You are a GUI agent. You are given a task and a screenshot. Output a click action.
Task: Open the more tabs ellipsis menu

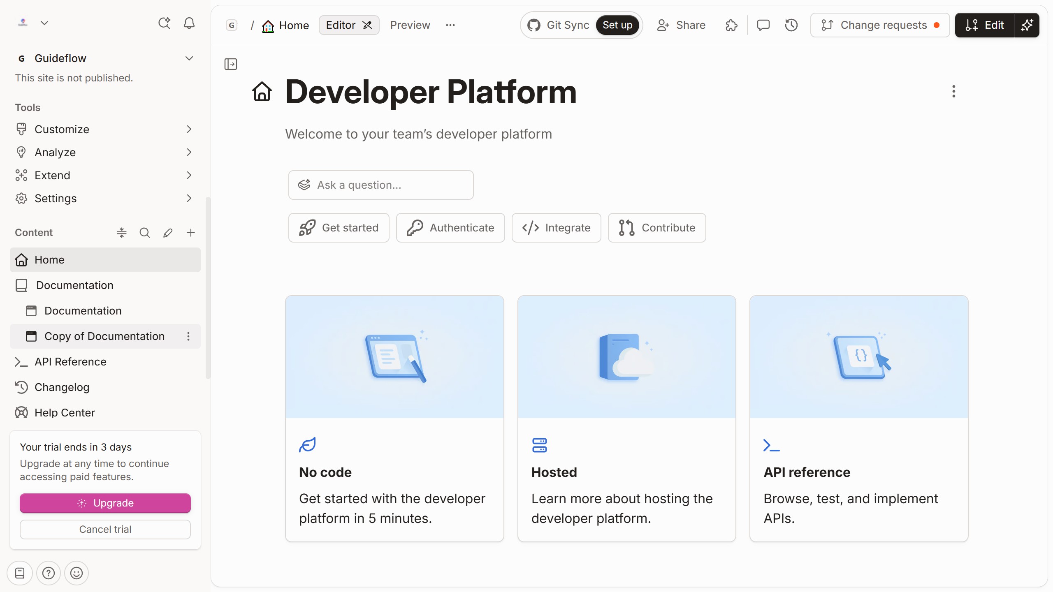(450, 25)
